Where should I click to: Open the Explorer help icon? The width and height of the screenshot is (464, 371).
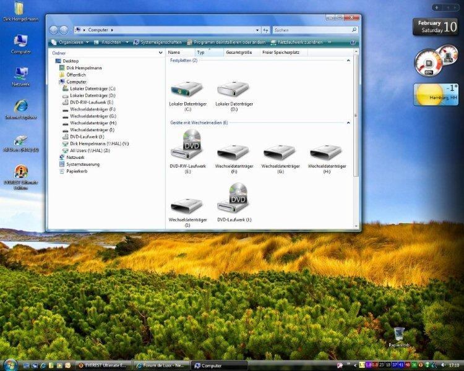(x=353, y=43)
